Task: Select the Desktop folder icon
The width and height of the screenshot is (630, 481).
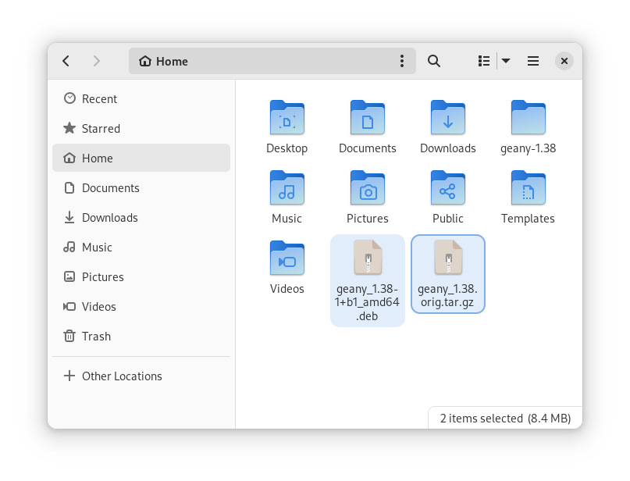Action: (287, 117)
